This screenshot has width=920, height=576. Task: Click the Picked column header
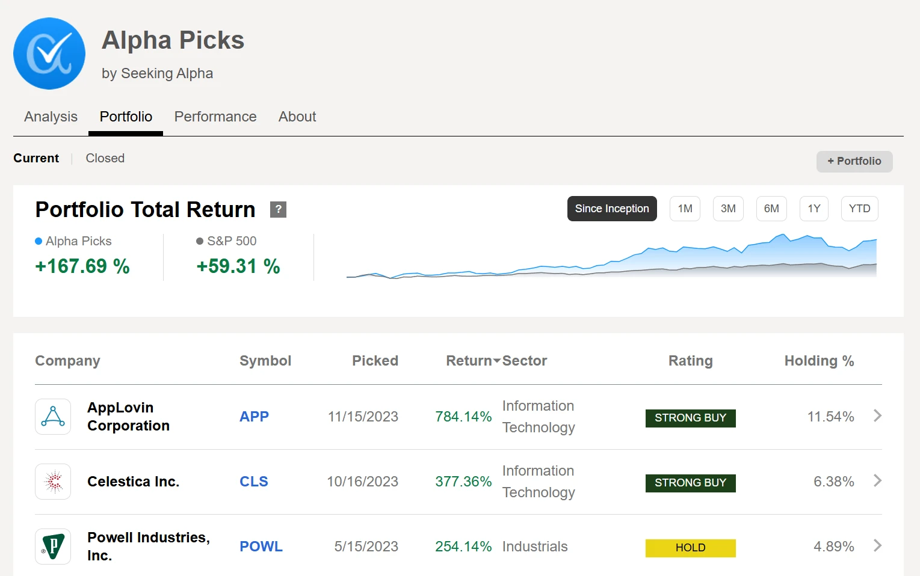click(375, 361)
